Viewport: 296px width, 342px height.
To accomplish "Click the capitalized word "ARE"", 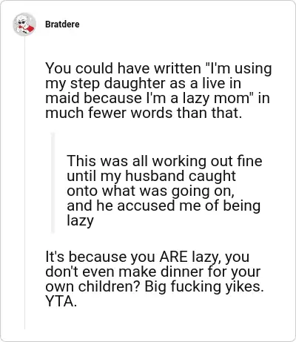I will pyautogui.click(x=173, y=257).
